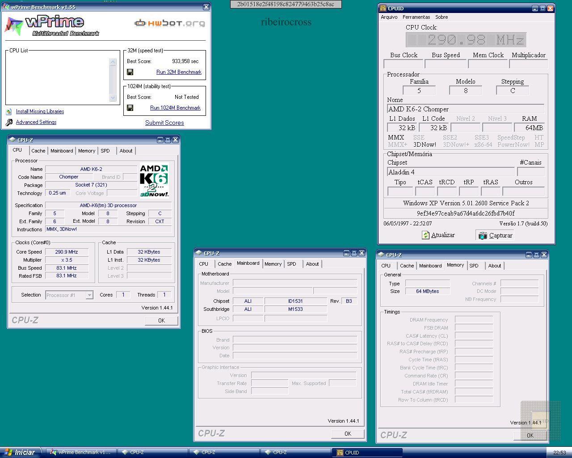Screen dimensions: 572x458
Task: Select About tab in CPU-Z Memory window
Action: 495,266
